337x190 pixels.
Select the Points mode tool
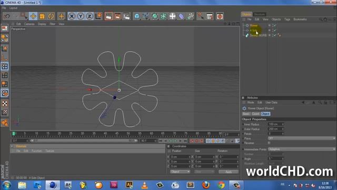5,66
